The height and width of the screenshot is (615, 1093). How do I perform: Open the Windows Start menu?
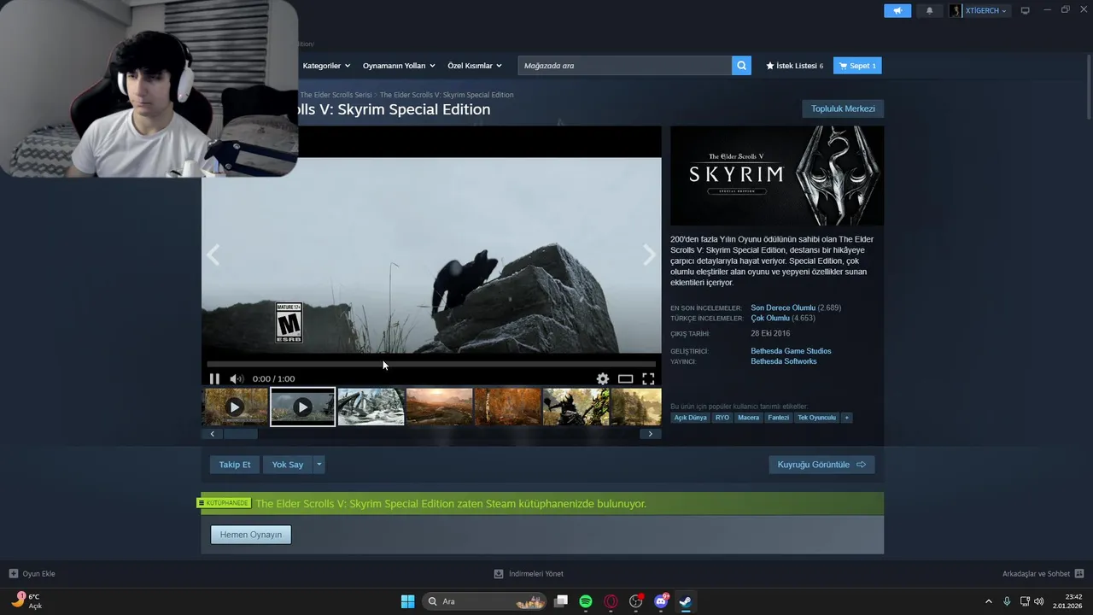click(x=408, y=601)
